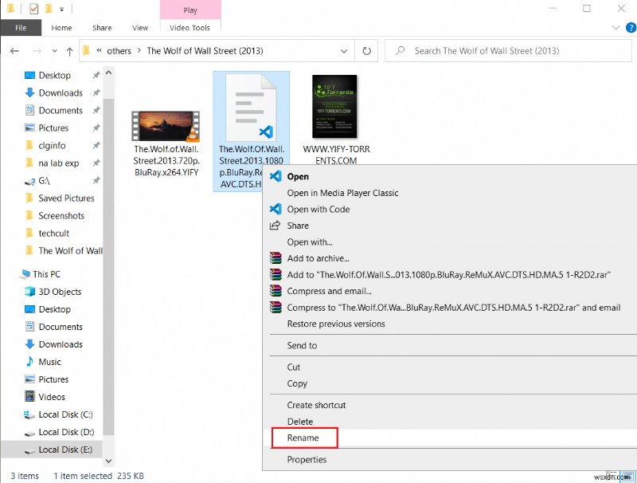
Task: Open Music under This PC
Action: [x=49, y=362]
